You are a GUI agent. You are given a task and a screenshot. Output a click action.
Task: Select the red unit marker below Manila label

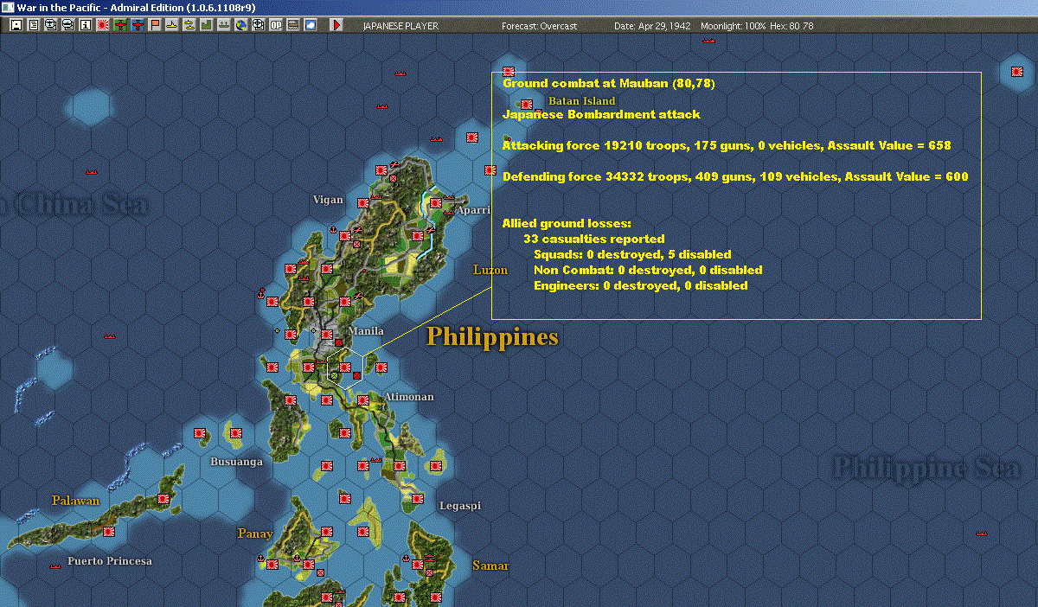[339, 342]
